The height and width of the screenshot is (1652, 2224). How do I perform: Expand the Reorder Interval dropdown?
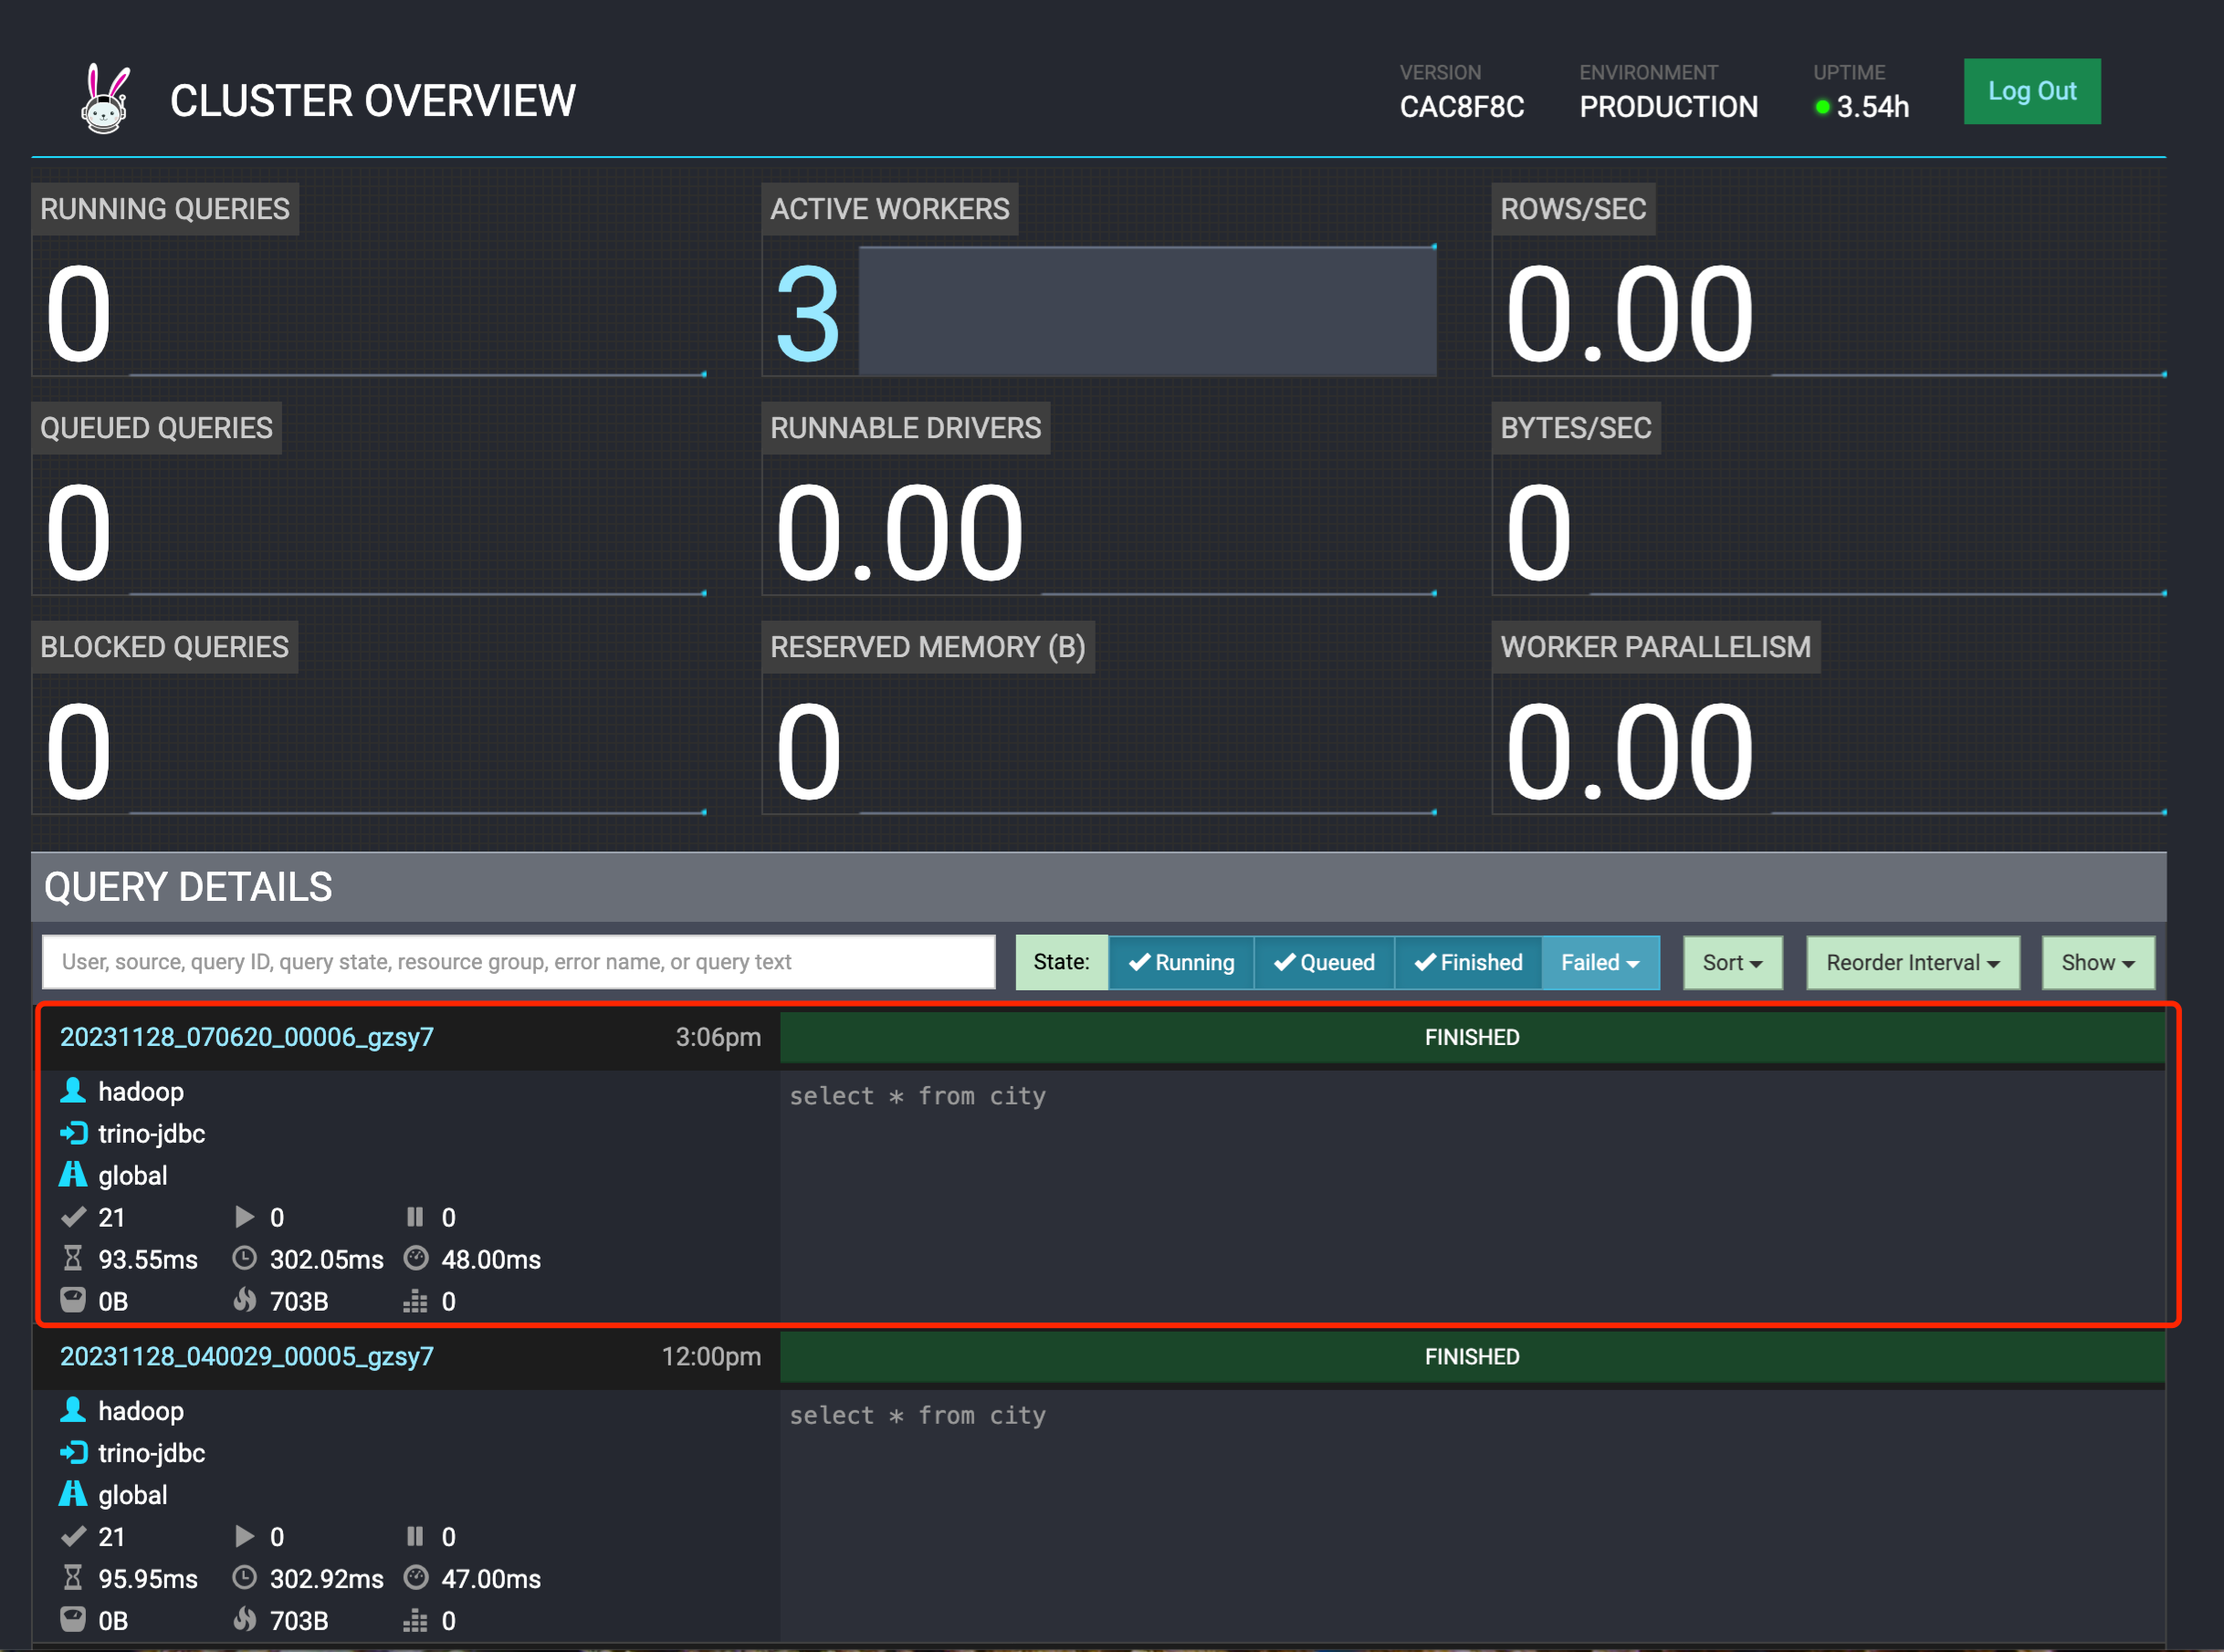pyautogui.click(x=1912, y=962)
